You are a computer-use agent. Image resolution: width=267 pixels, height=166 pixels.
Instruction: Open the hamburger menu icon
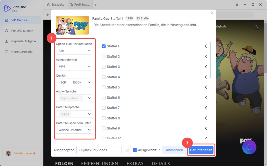[x=237, y=5]
